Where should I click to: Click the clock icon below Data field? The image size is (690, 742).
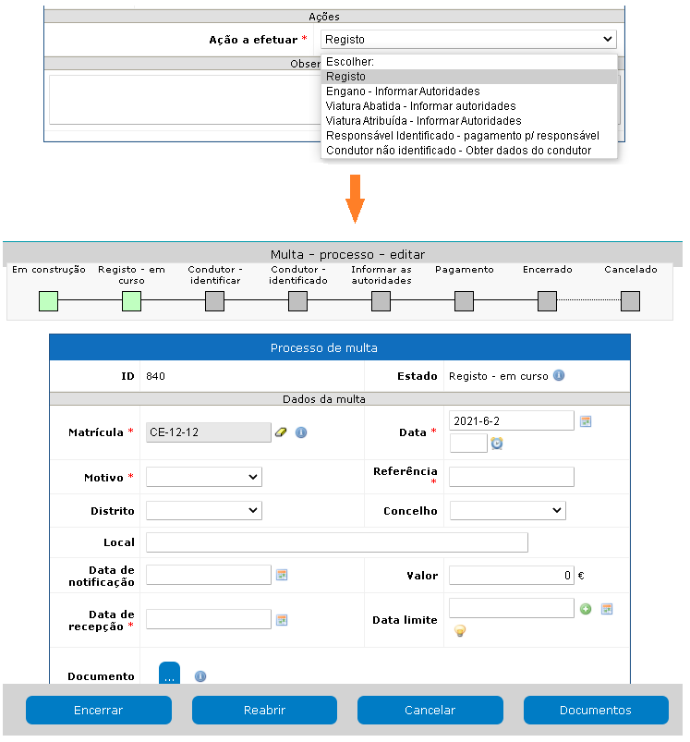pyautogui.click(x=497, y=444)
